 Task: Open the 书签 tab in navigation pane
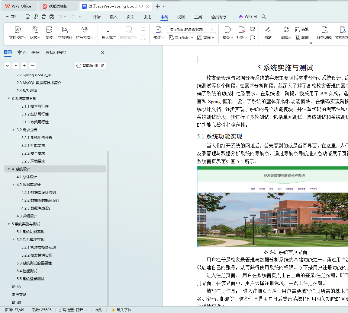click(35, 52)
